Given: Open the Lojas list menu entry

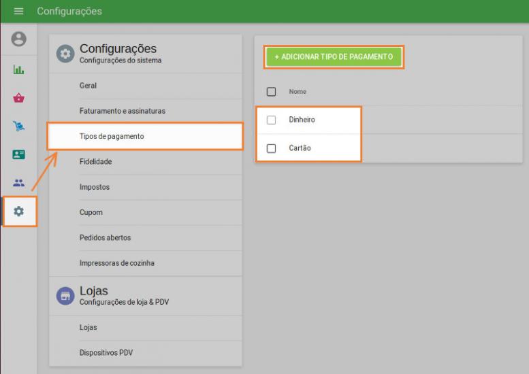Looking at the screenshot, I should pos(146,328).
